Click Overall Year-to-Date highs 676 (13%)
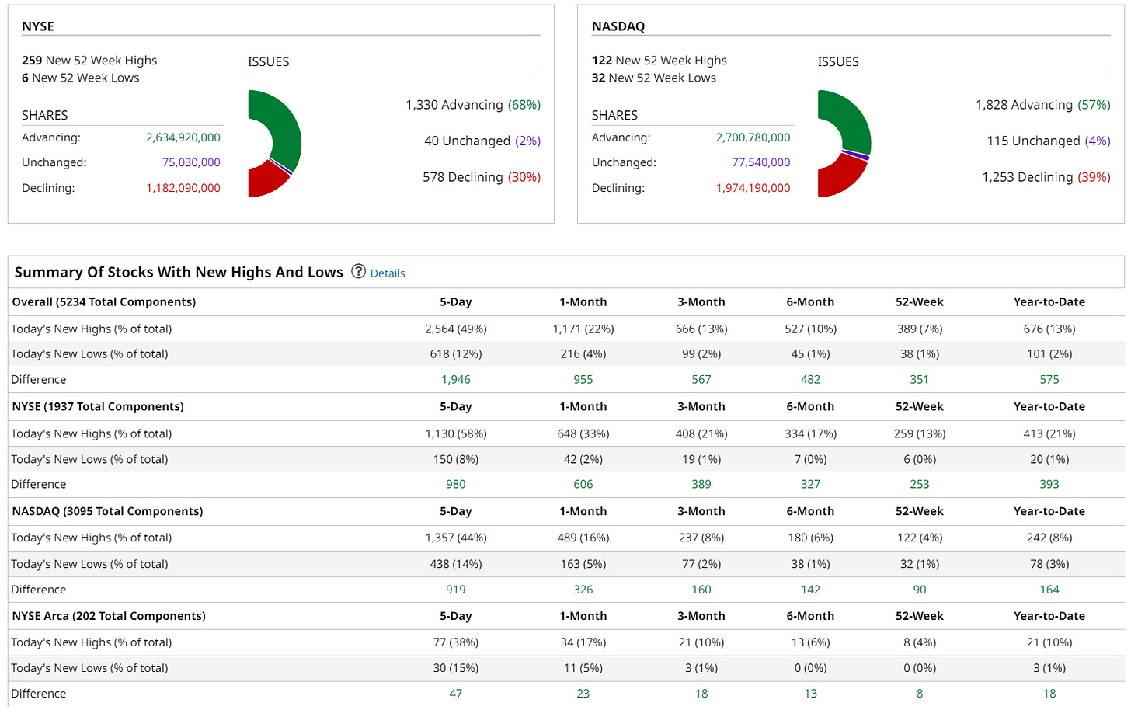This screenshot has width=1131, height=717. tap(1049, 329)
